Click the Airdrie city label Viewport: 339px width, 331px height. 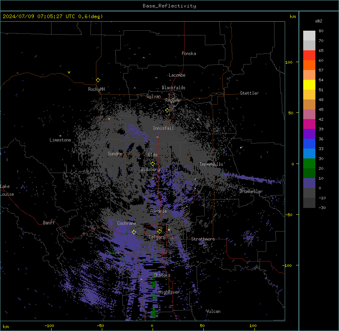point(158,211)
